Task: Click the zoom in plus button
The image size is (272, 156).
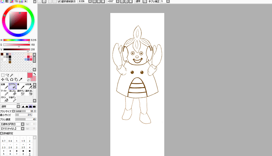Action: [x=99, y=1]
